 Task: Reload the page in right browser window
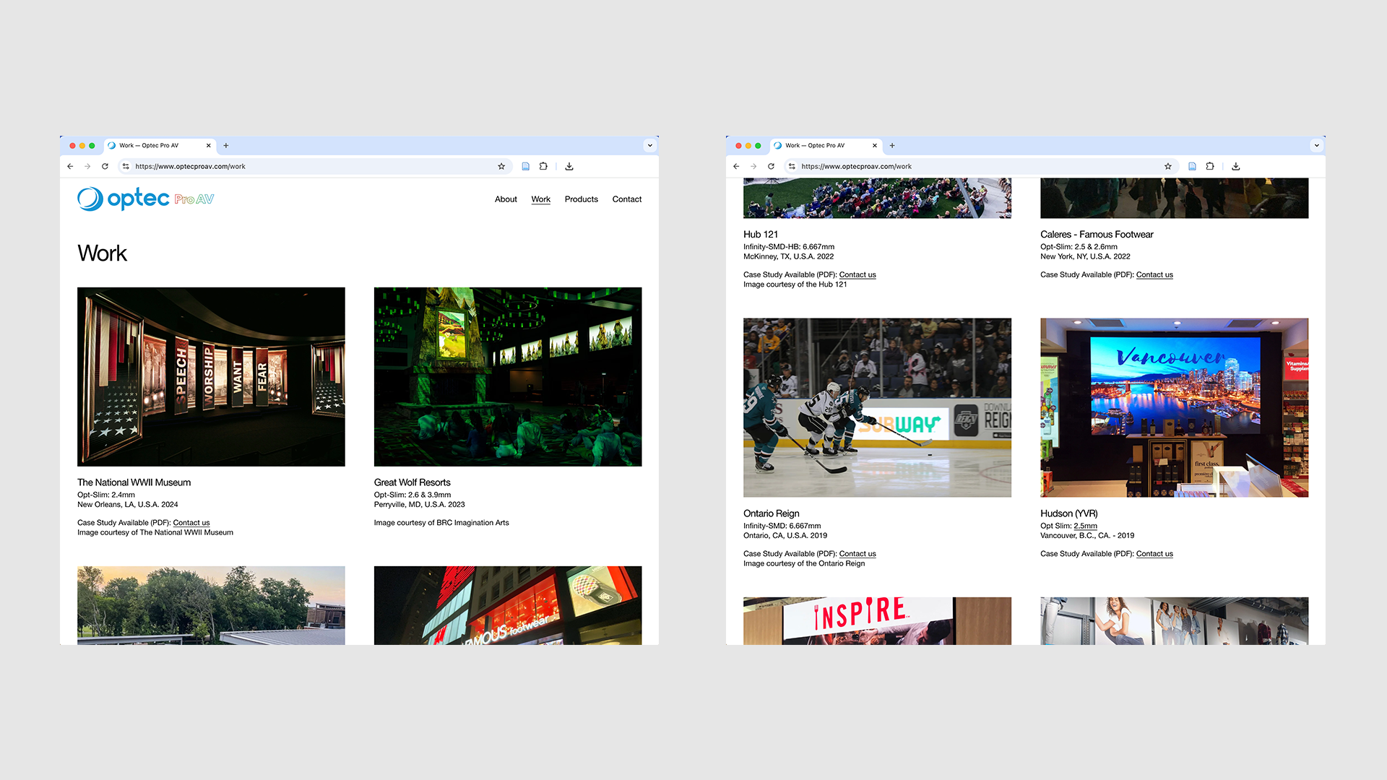(x=771, y=166)
